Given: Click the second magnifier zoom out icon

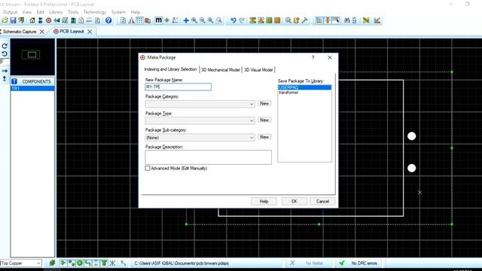Looking at the screenshot, I should coord(203,20).
